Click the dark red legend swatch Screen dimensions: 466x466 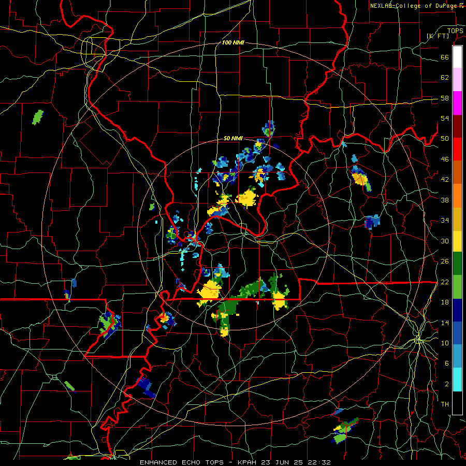point(457,126)
